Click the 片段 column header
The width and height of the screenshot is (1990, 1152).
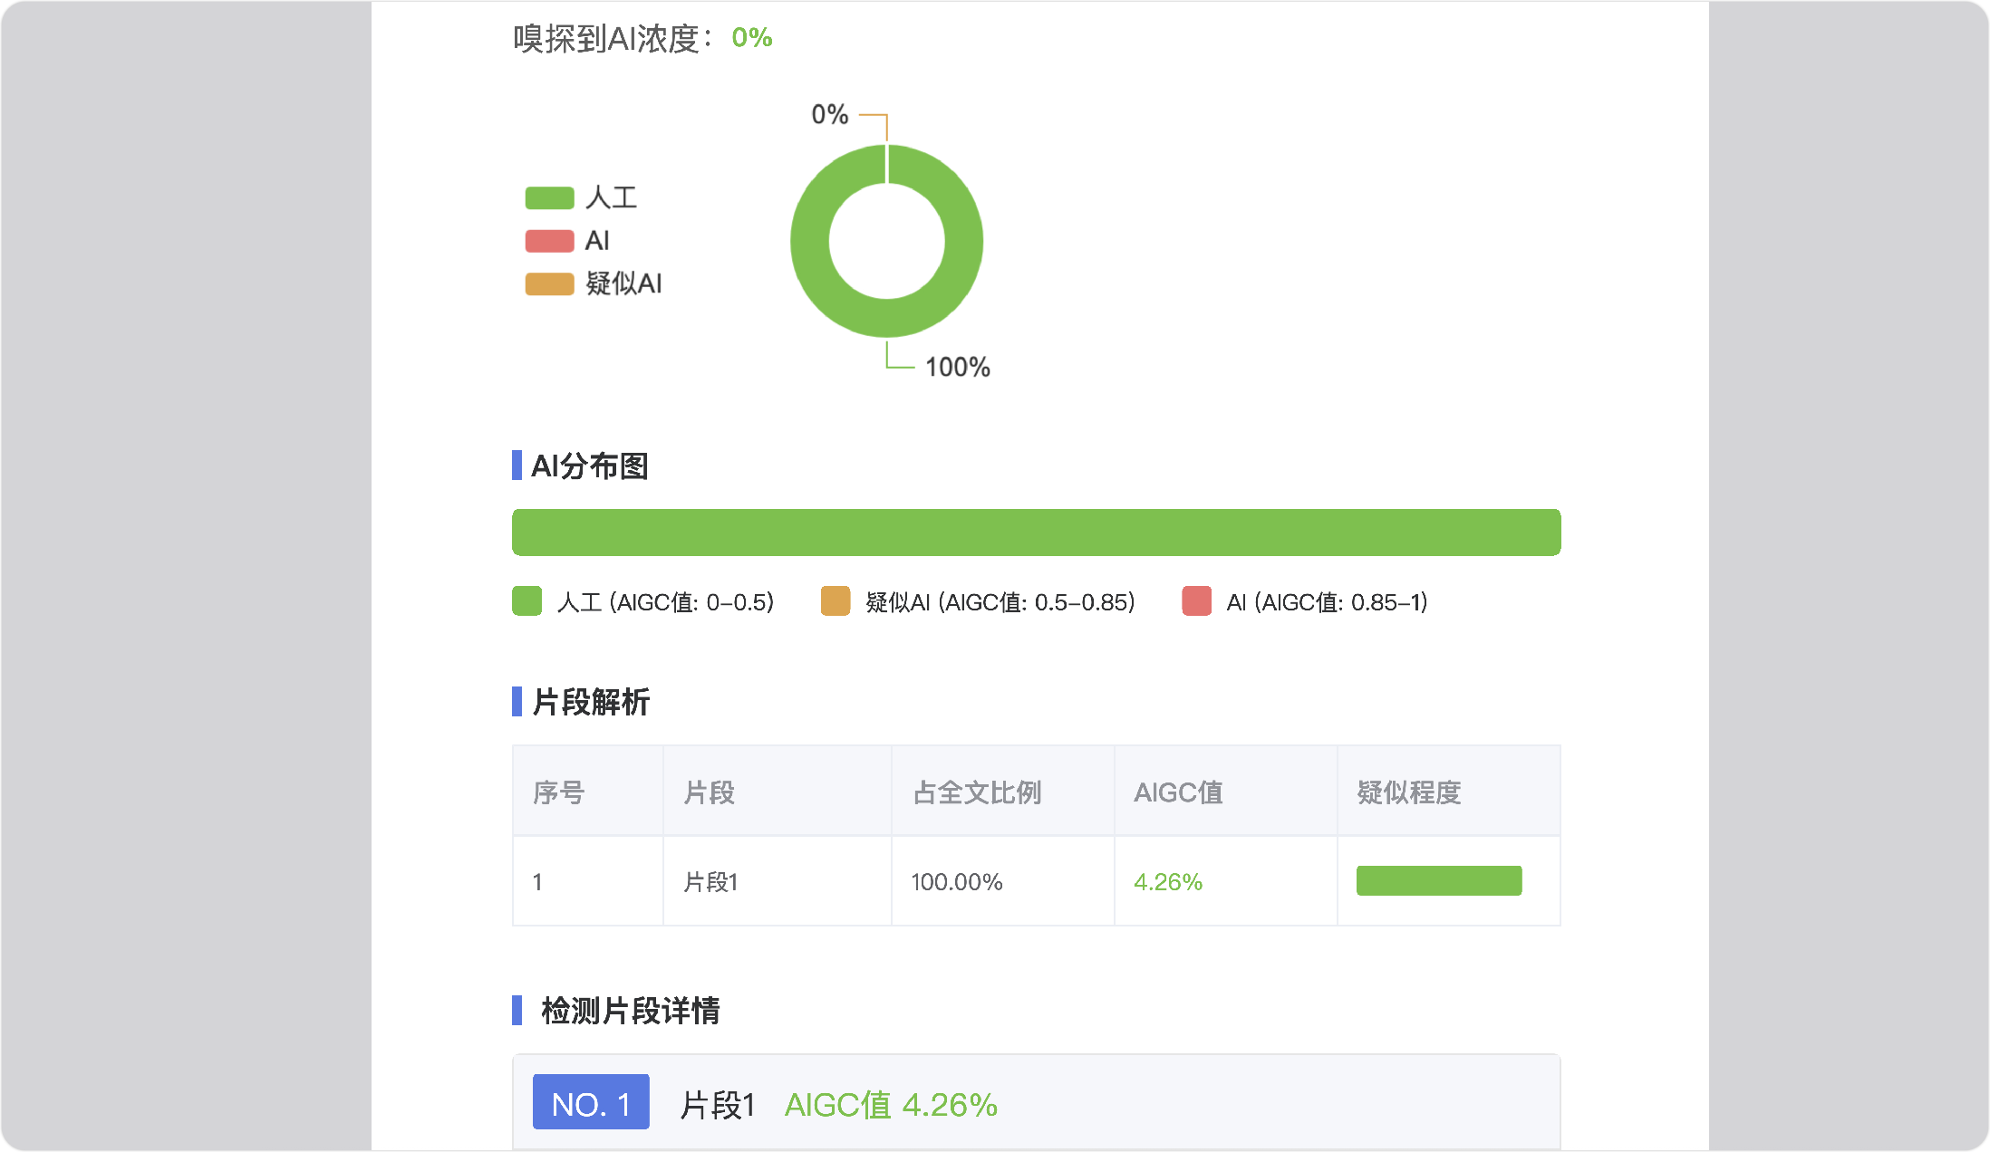pos(709,792)
